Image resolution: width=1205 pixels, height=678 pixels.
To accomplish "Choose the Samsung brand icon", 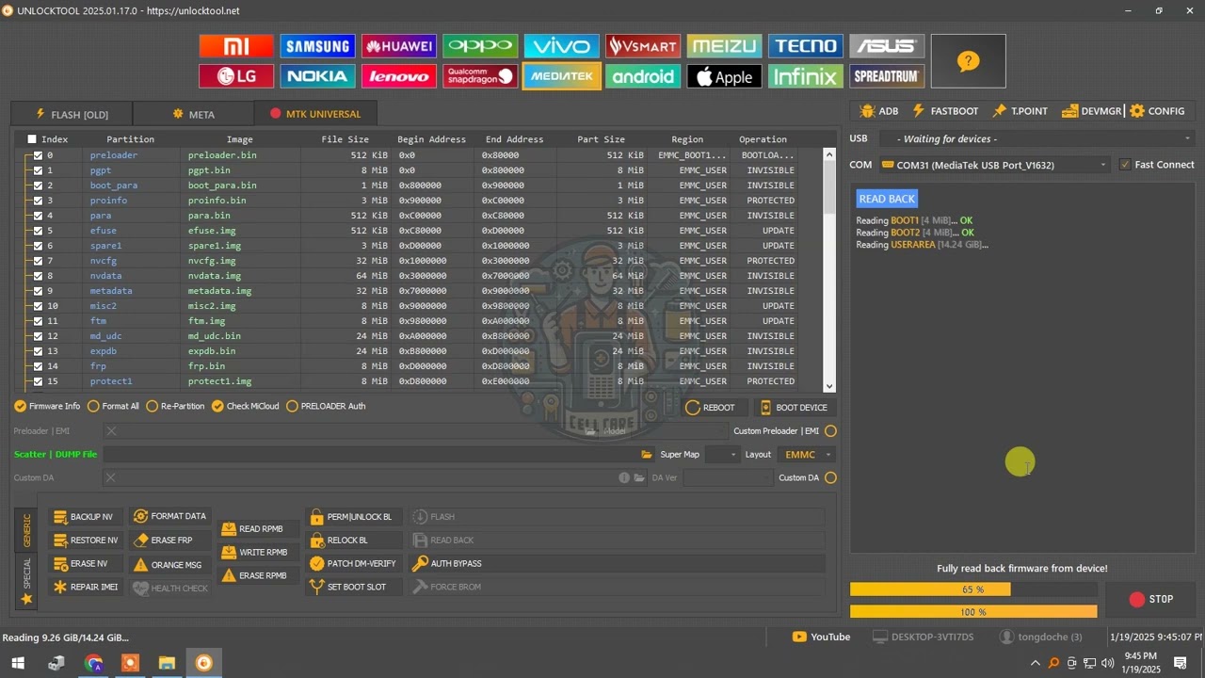I will tap(318, 46).
